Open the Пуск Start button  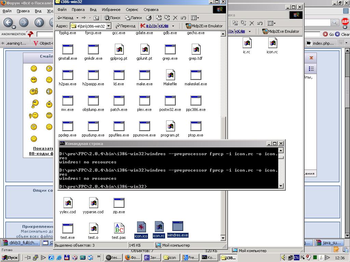click(x=10, y=258)
